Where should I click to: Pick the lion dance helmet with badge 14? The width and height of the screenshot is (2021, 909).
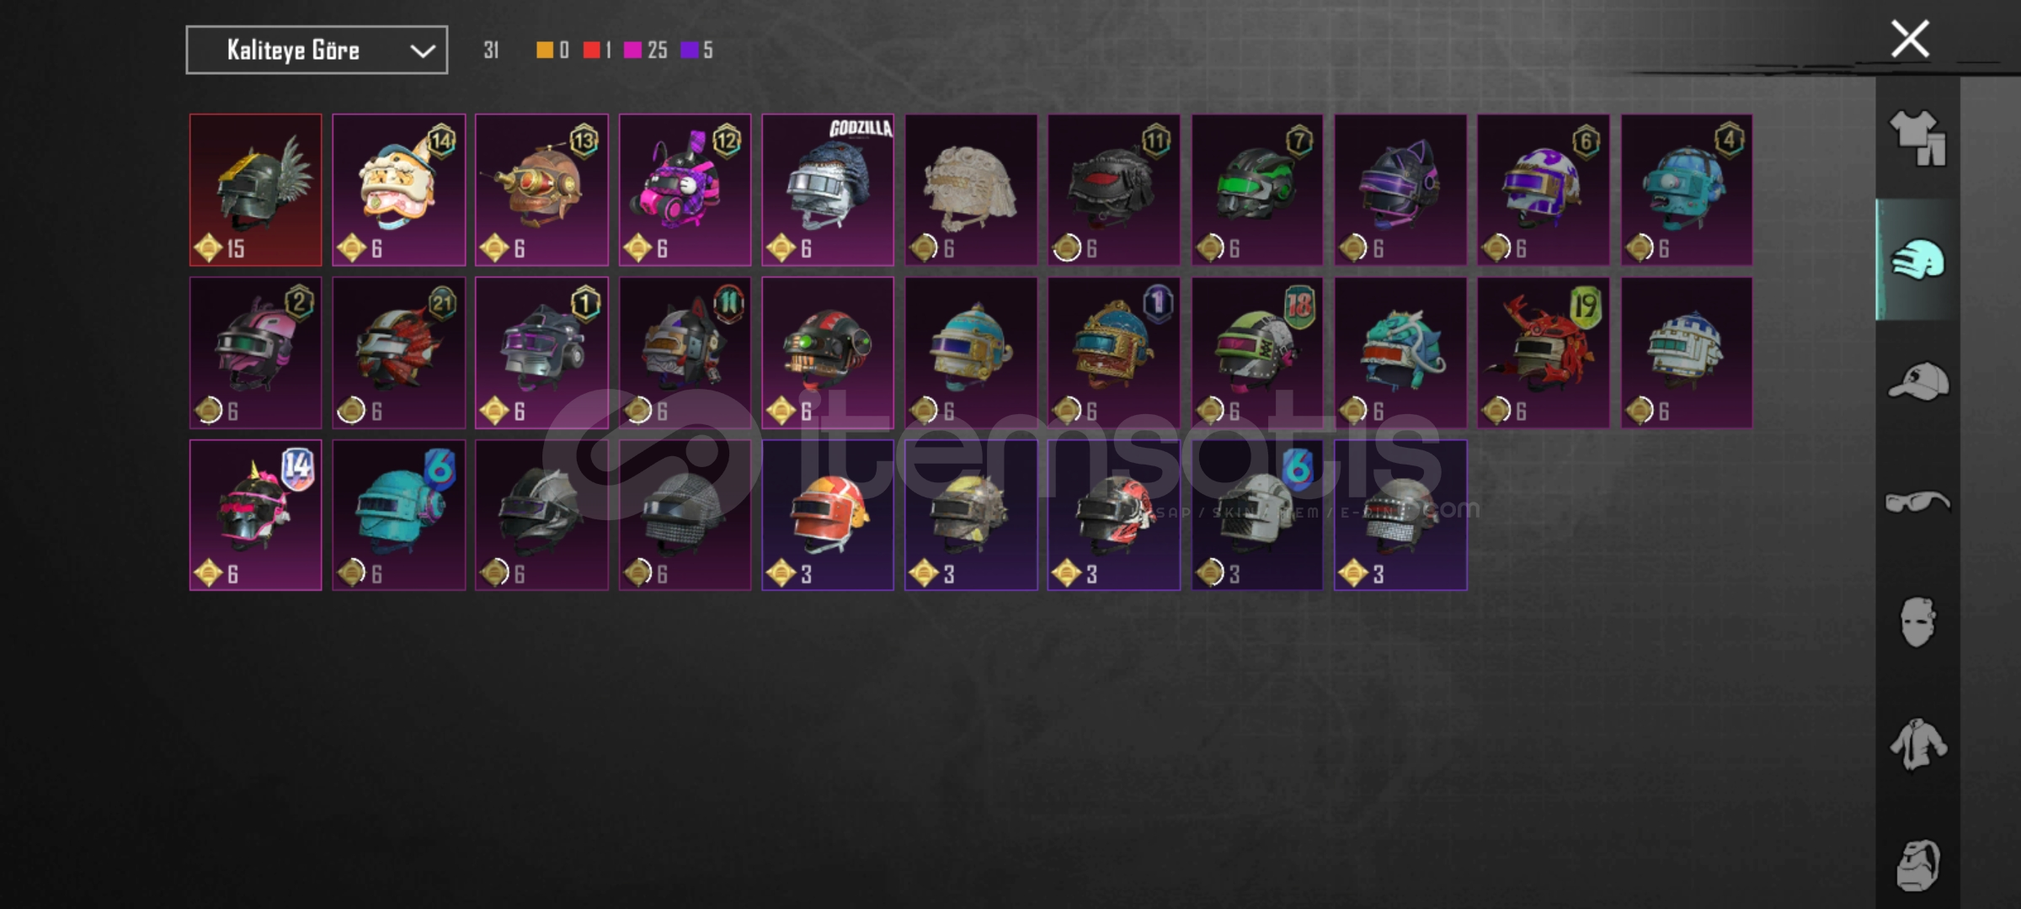pyautogui.click(x=399, y=190)
